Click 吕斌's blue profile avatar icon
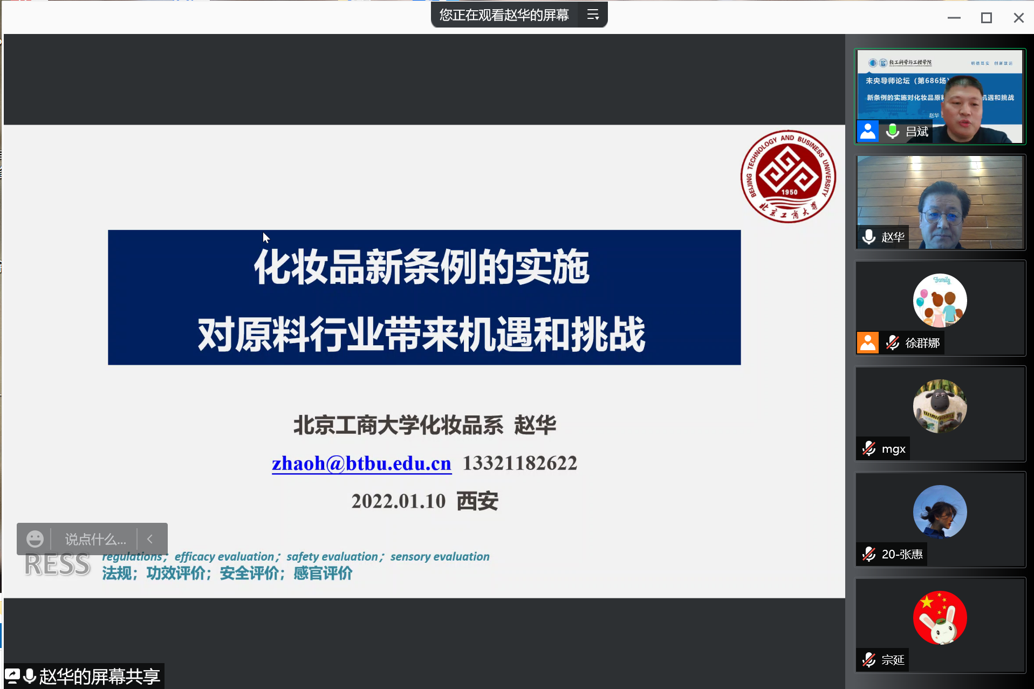 click(x=868, y=131)
